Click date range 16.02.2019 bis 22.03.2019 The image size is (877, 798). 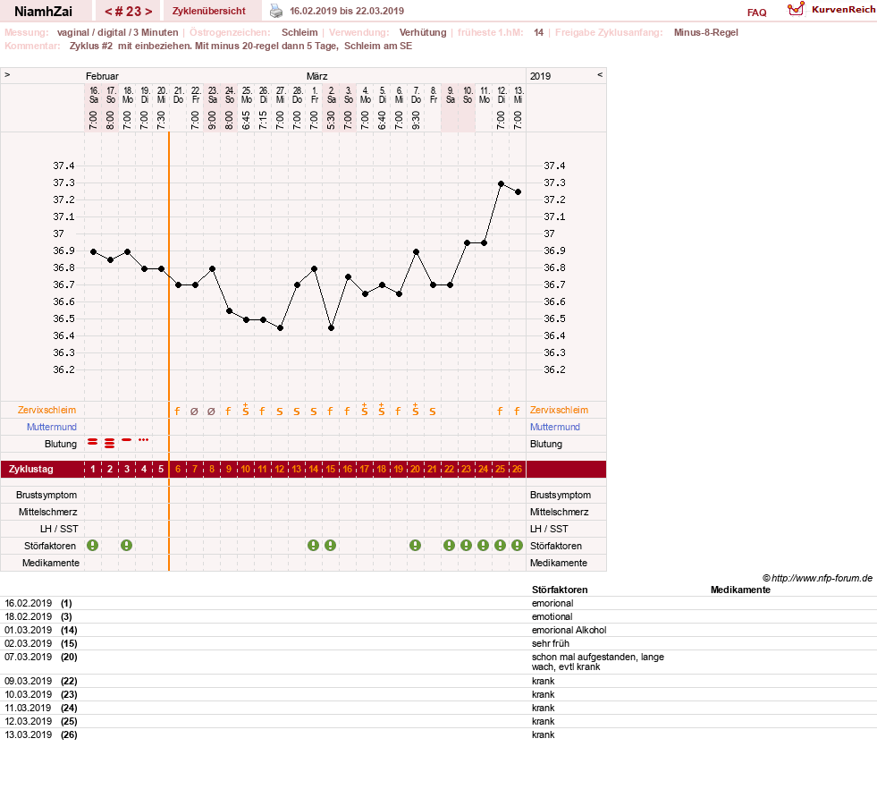pos(347,12)
